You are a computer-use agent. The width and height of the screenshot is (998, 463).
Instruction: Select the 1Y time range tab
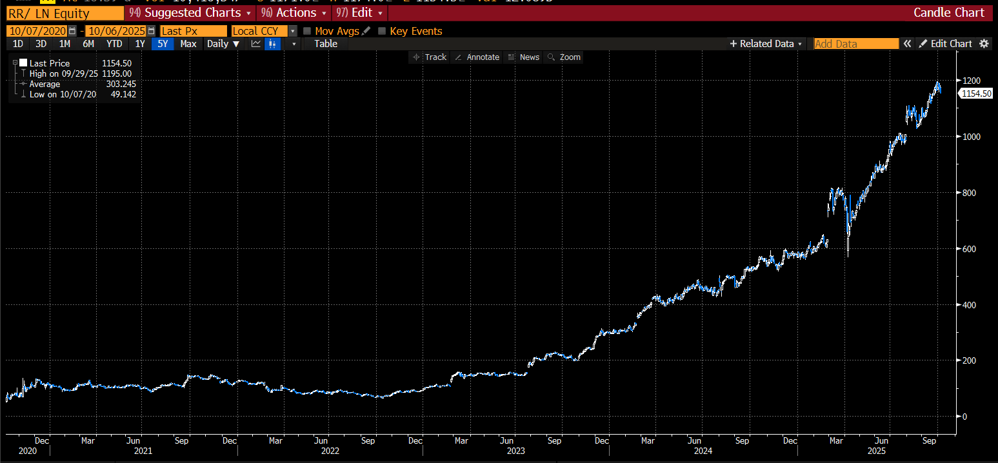coord(139,44)
